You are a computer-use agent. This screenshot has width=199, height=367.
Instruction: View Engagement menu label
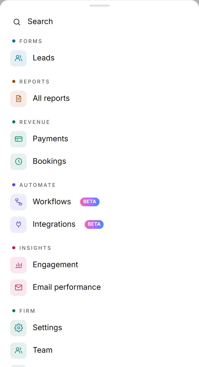click(x=56, y=265)
